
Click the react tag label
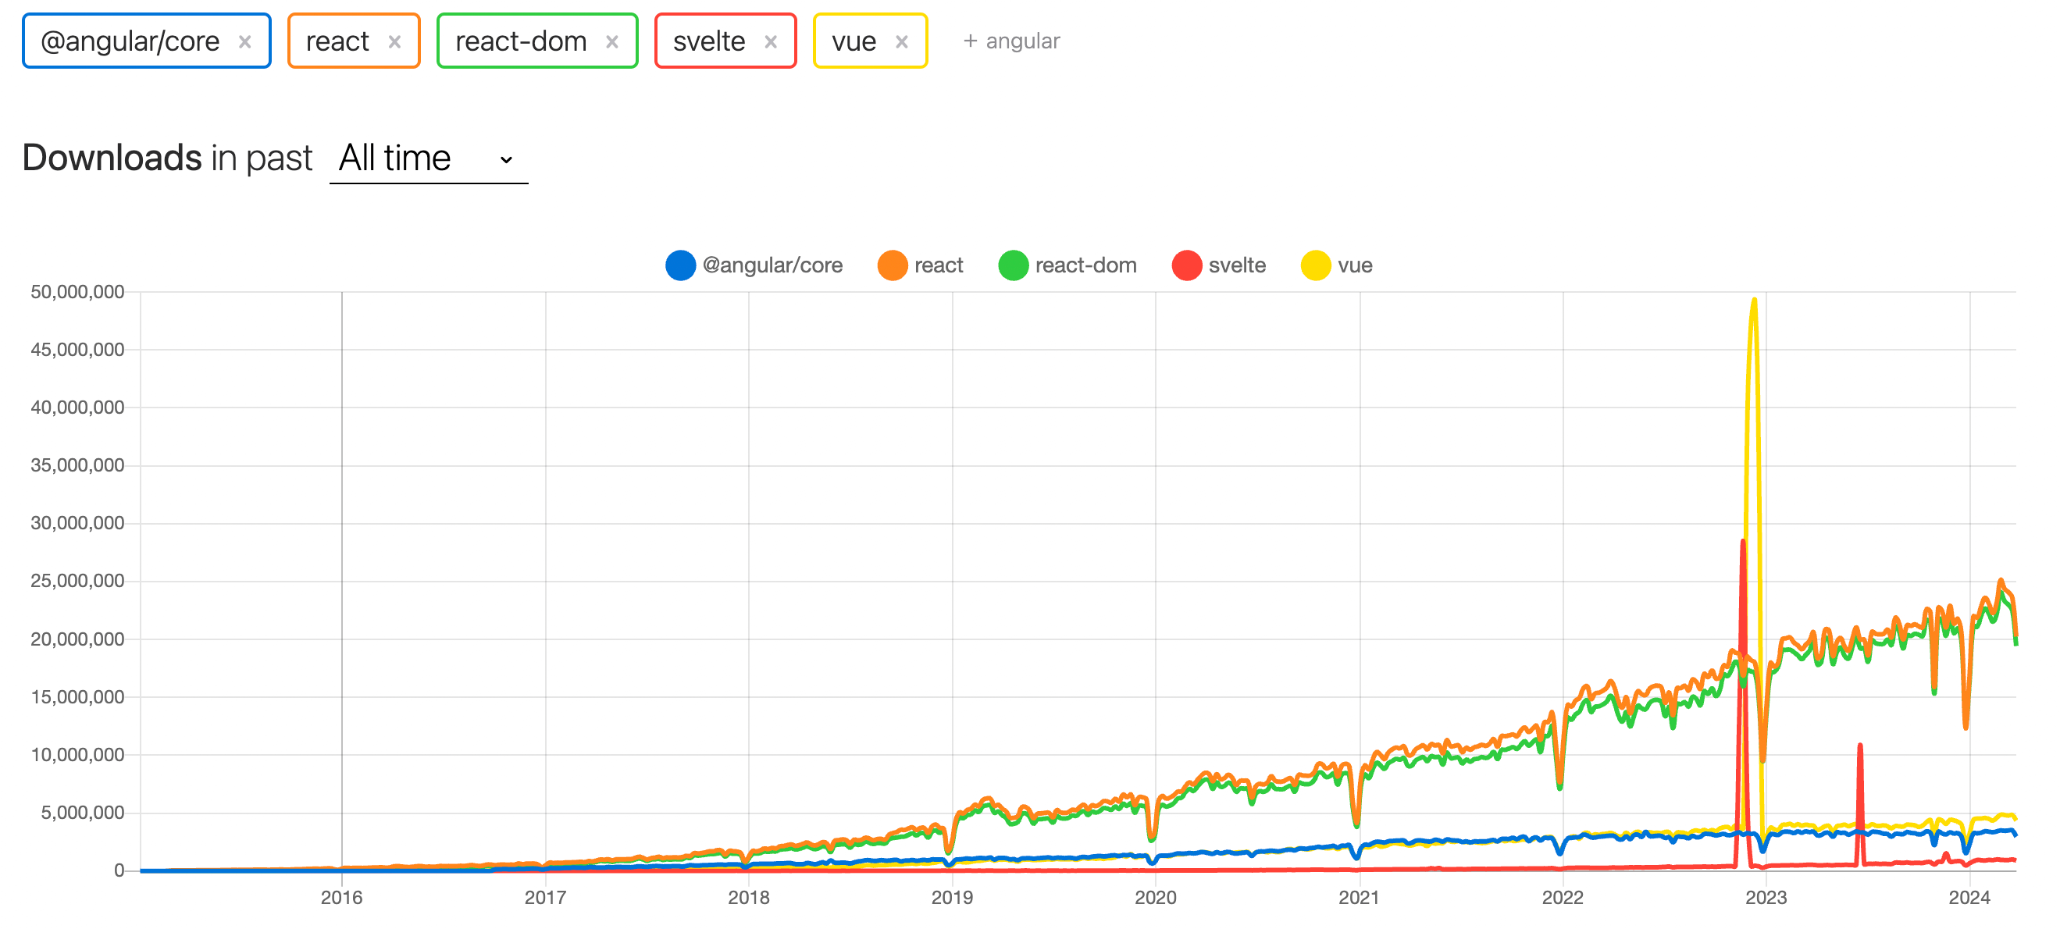click(337, 41)
